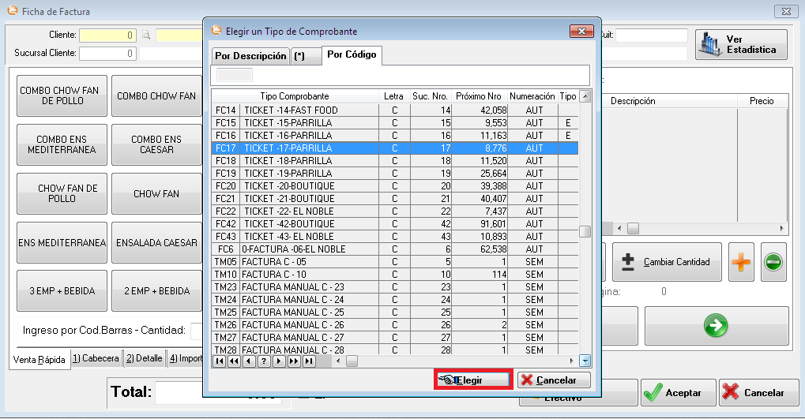Switch to Por Descripción tab

point(250,56)
